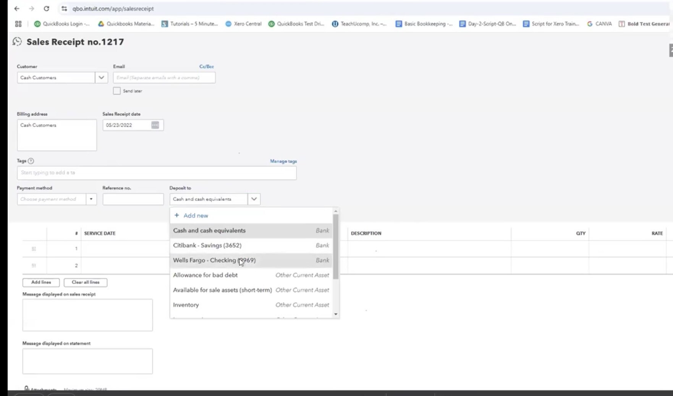Screen dimensions: 673x396
Task: Open the TeachUcomp, Inc. bookmark
Action: 359,24
